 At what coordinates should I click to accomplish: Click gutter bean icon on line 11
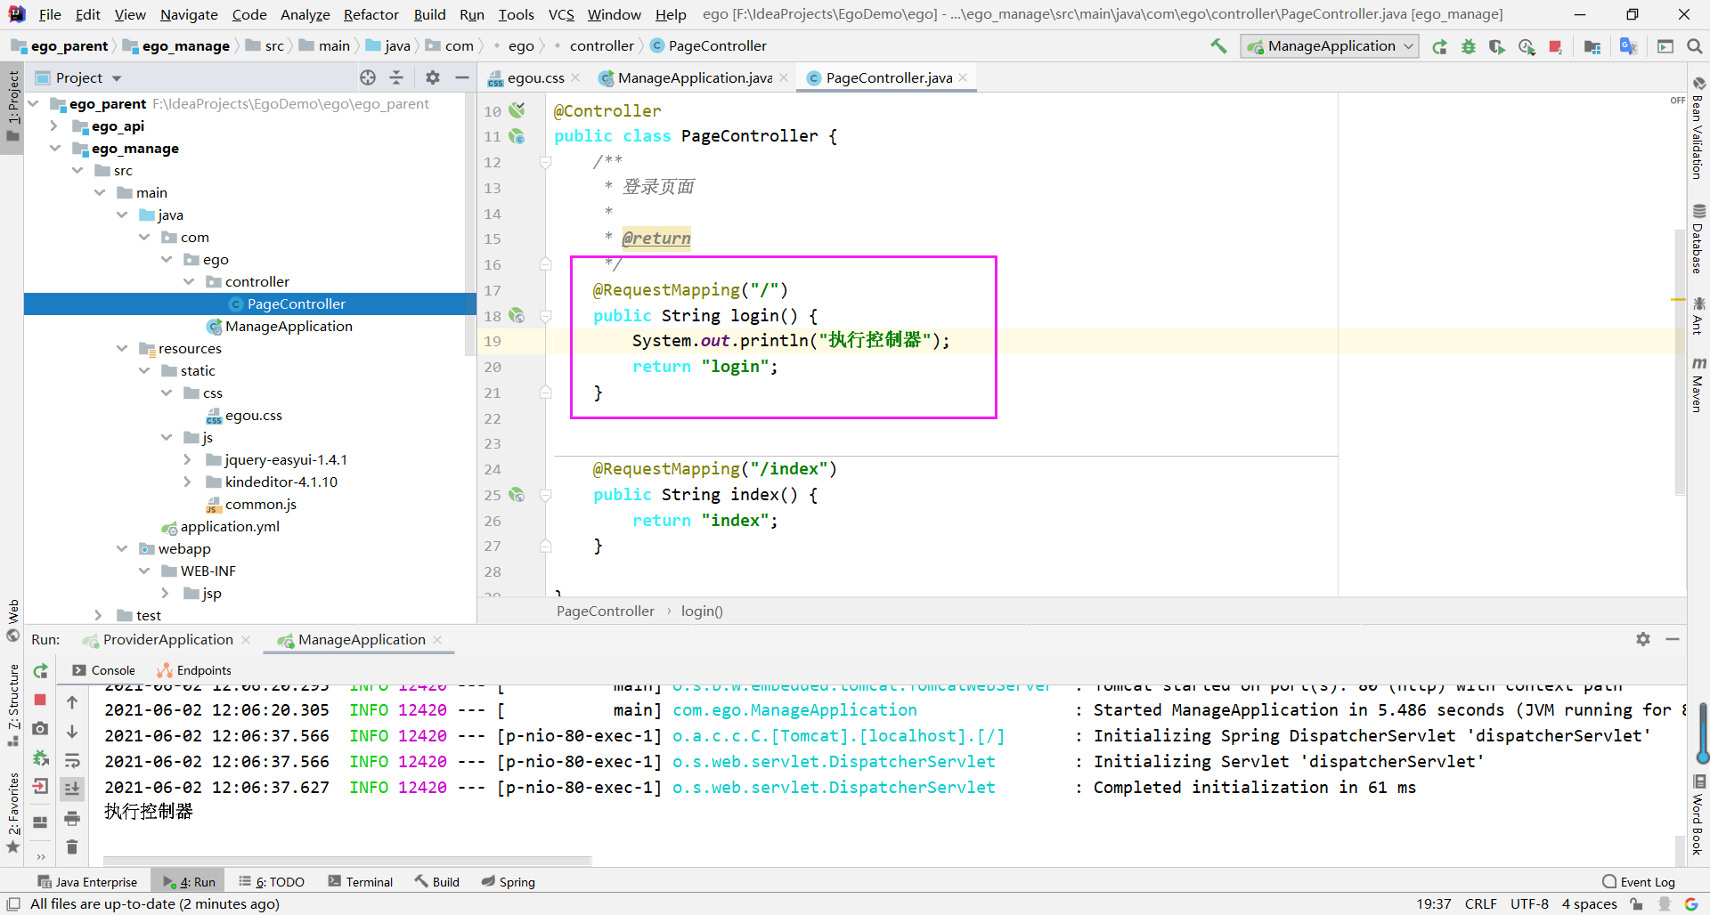[x=517, y=136]
